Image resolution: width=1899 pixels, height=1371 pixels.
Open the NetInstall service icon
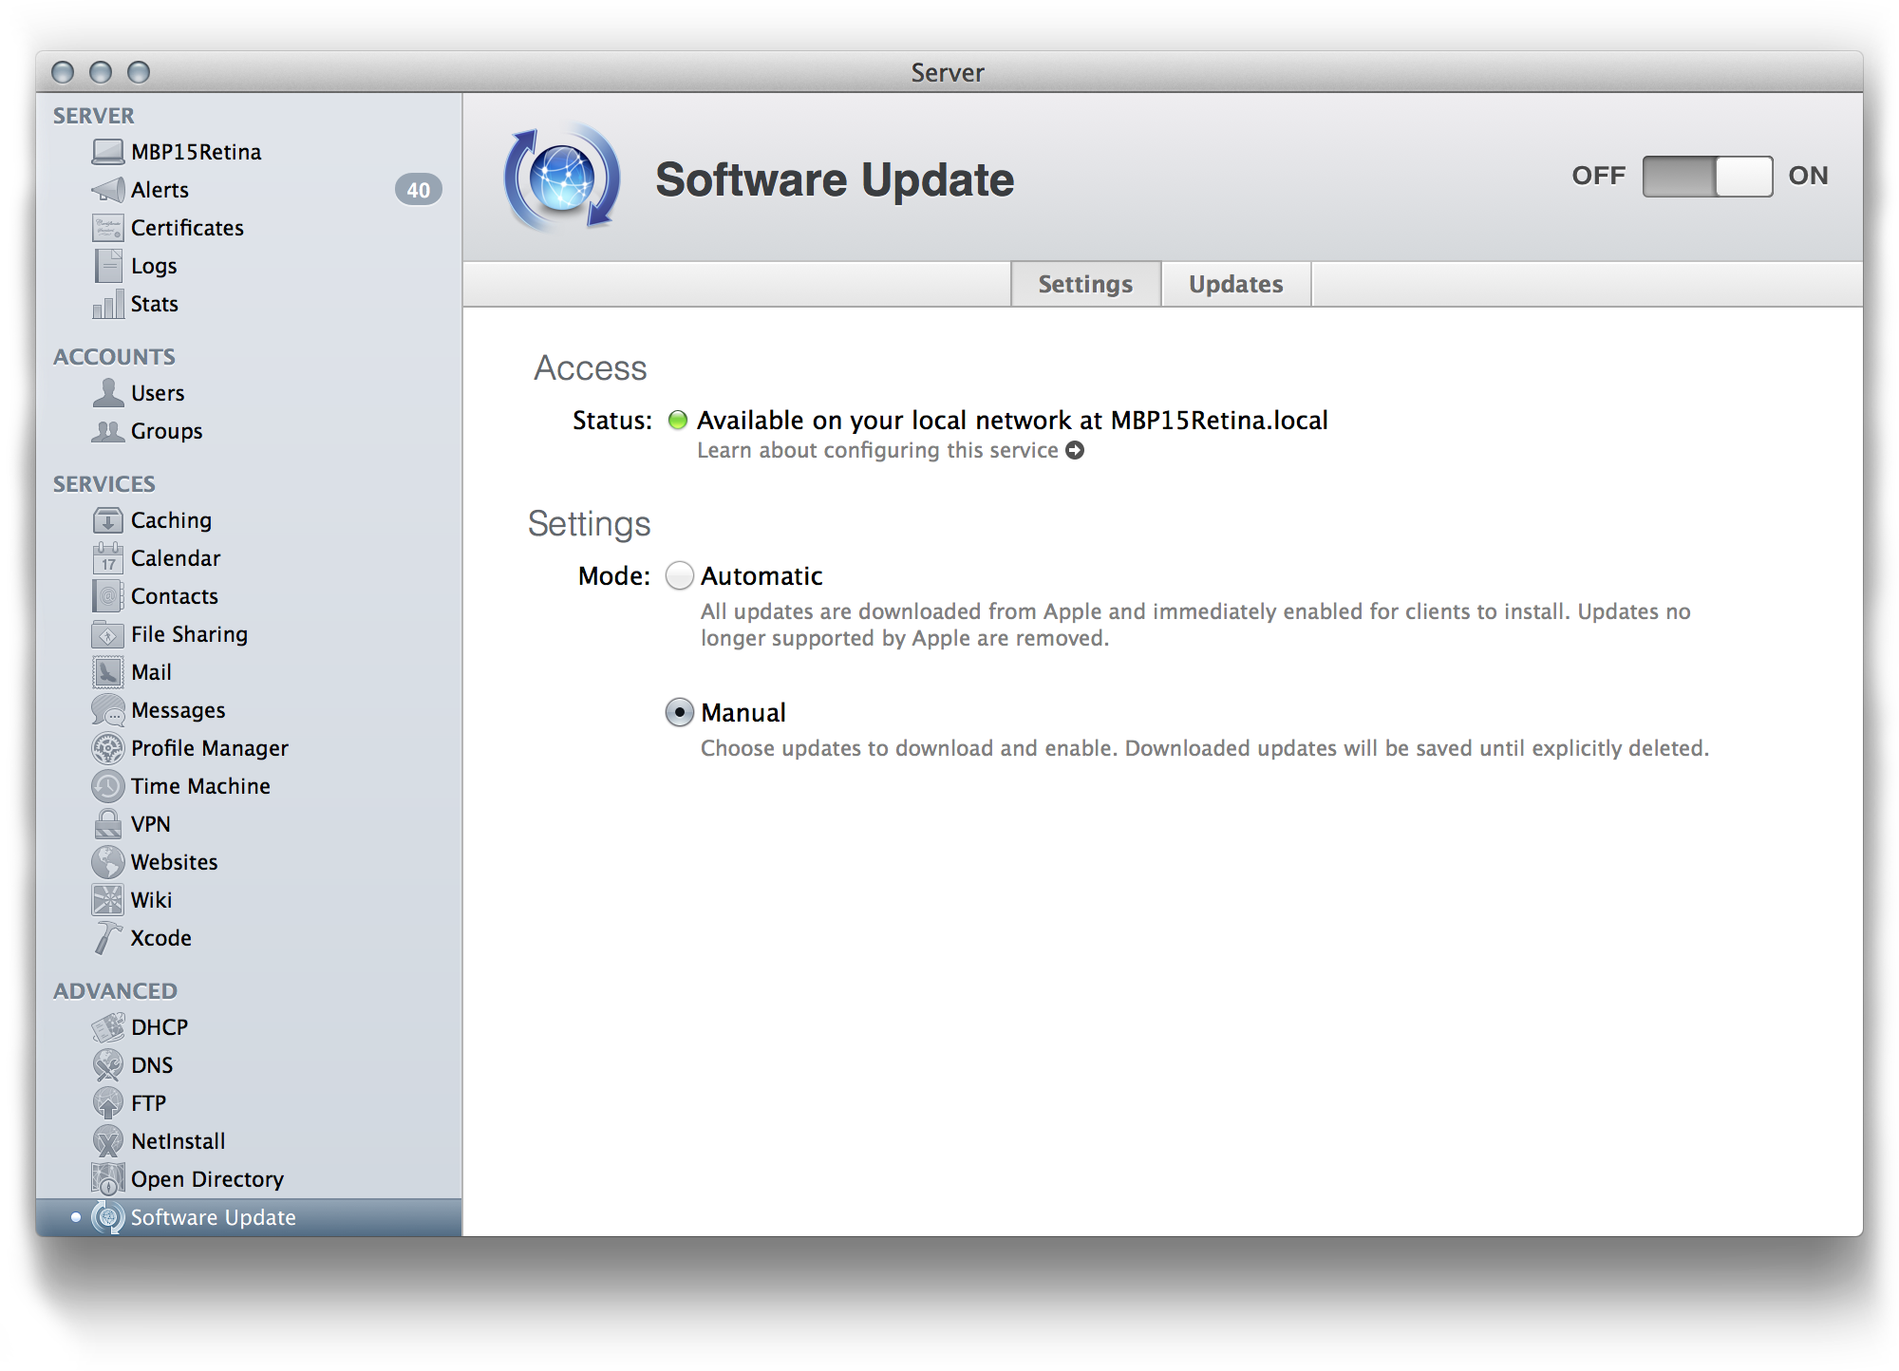coord(108,1141)
